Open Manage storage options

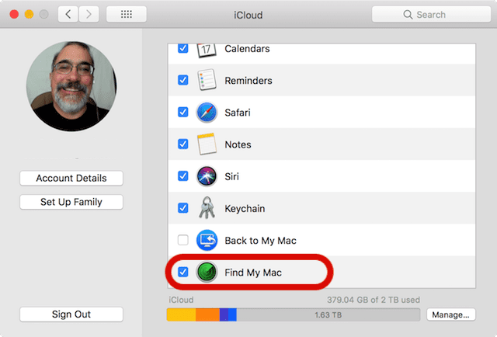pos(450,314)
